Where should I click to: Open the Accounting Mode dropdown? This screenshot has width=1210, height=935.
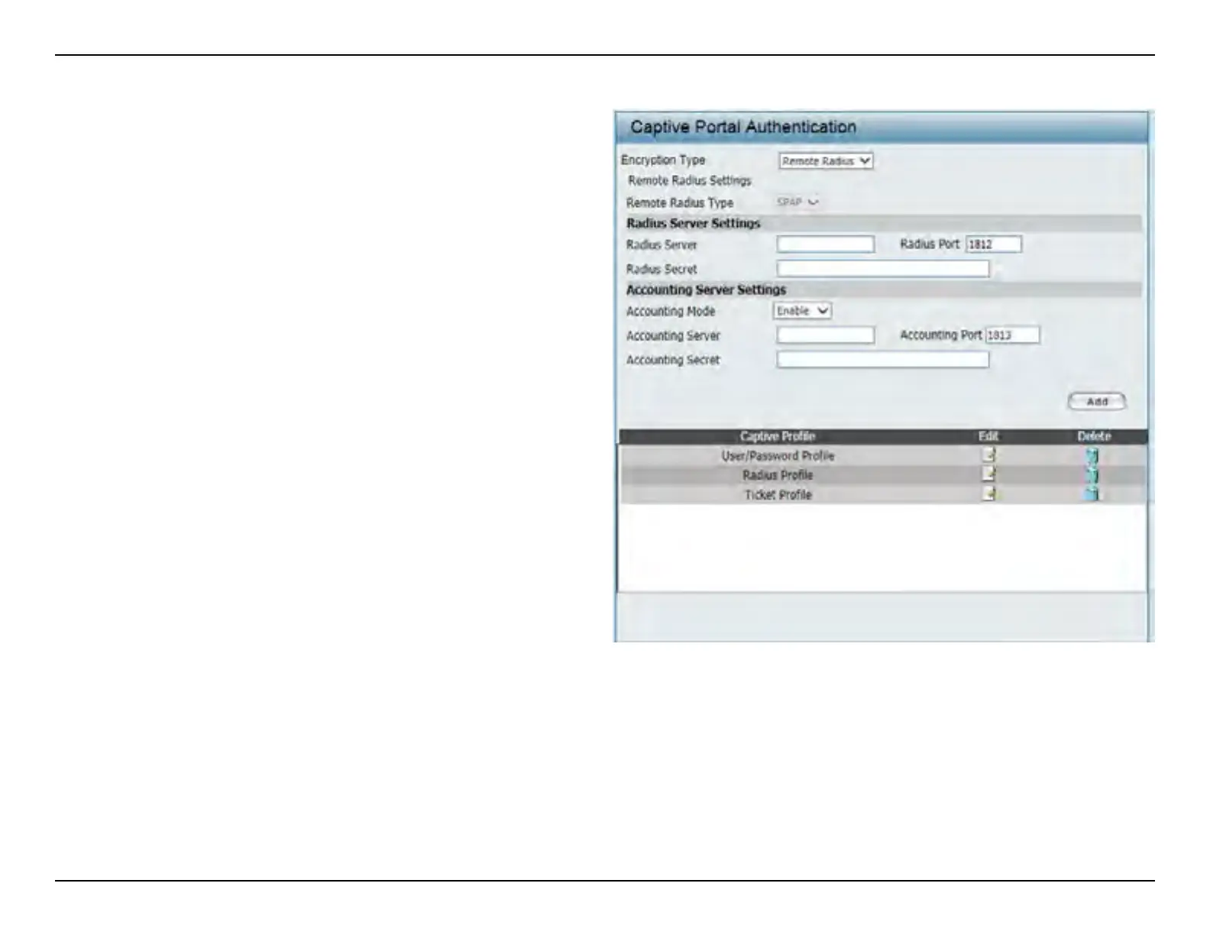click(x=802, y=311)
